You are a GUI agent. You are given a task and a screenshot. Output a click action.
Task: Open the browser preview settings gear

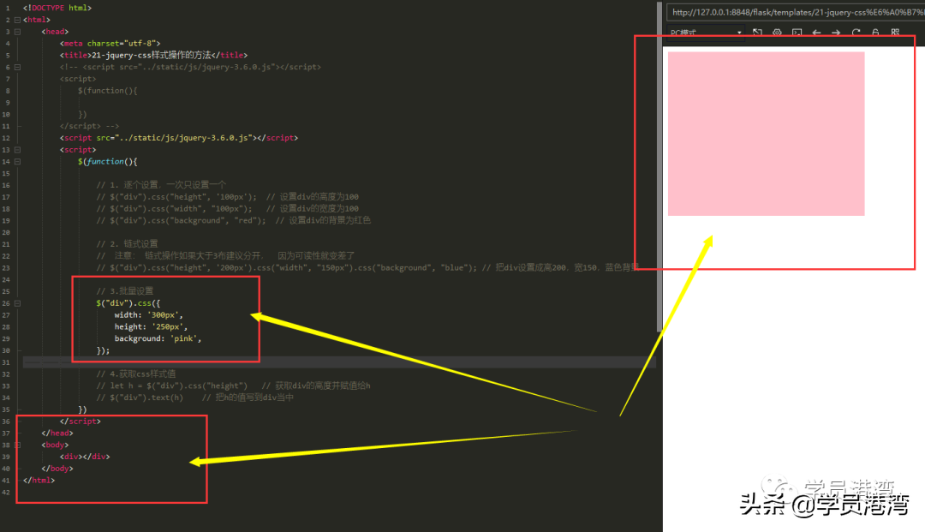(777, 33)
